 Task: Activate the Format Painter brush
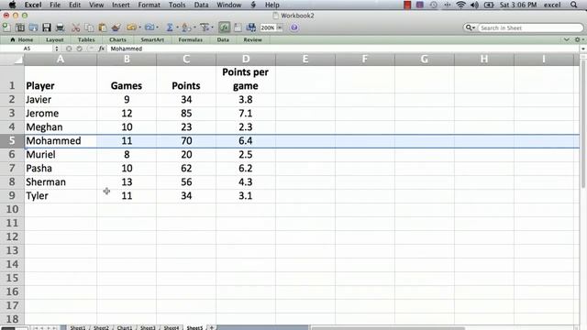click(116, 27)
